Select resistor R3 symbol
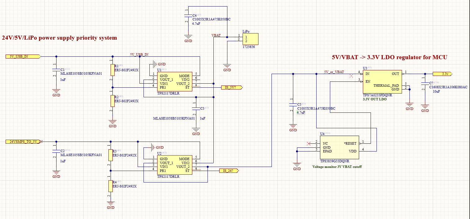The image size is (470, 219). (x=110, y=155)
